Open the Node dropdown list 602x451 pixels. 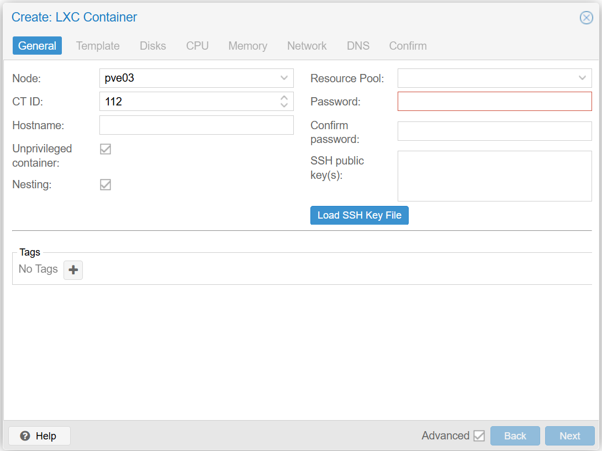[x=284, y=78]
